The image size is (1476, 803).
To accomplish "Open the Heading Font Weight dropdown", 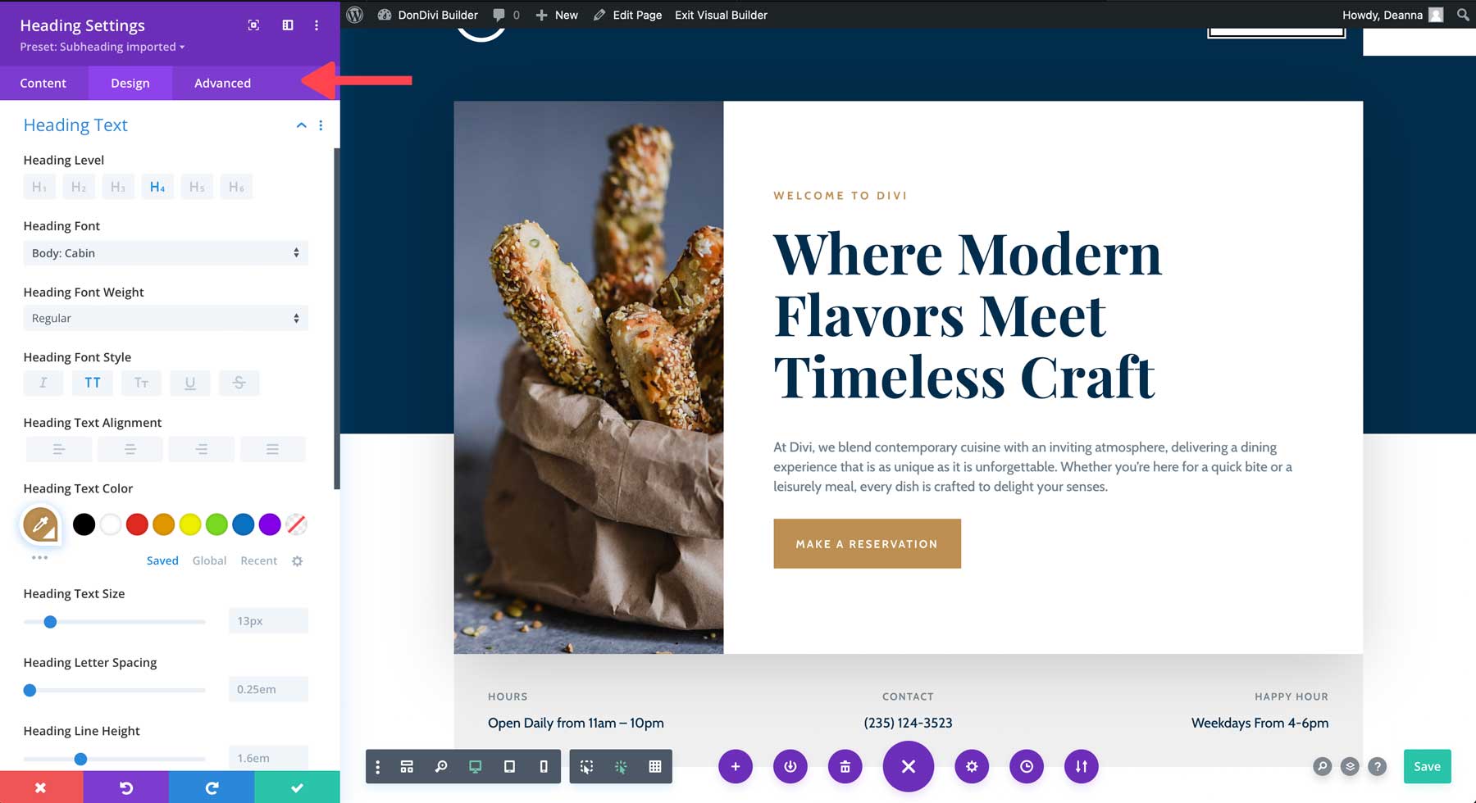I will tap(166, 318).
